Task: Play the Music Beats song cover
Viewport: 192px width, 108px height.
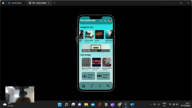Action: (x=97, y=62)
